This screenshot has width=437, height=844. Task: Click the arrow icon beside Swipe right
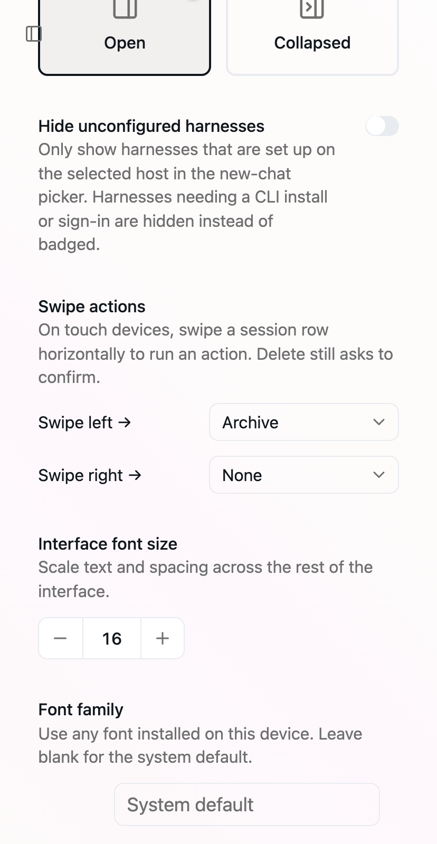click(x=135, y=475)
